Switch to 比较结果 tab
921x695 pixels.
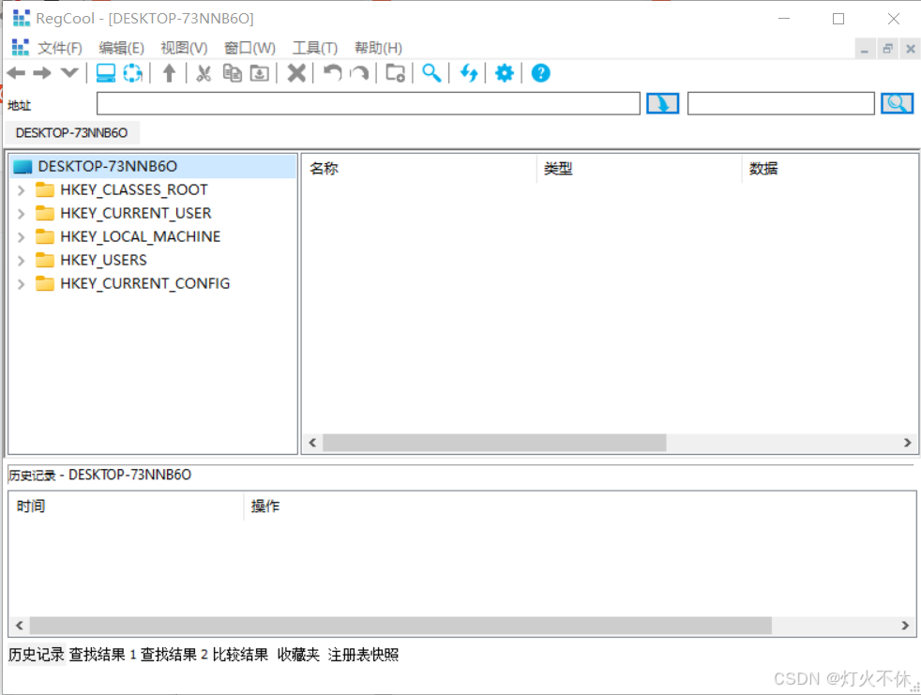point(240,655)
